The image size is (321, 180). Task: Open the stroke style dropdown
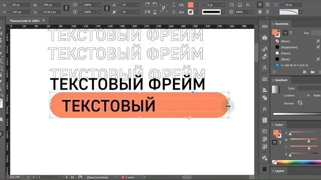click(223, 12)
